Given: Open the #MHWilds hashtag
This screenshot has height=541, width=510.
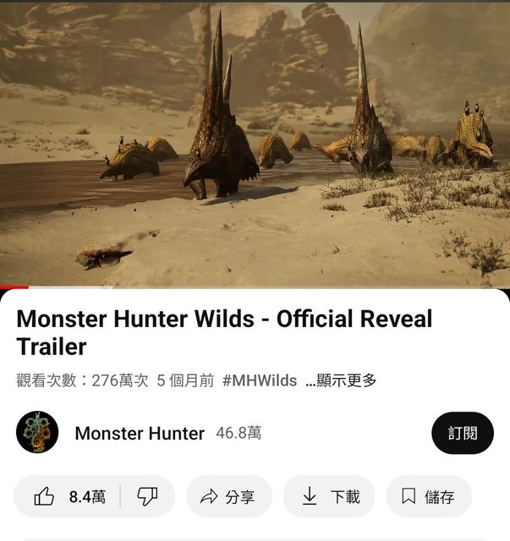Looking at the screenshot, I should pyautogui.click(x=260, y=380).
